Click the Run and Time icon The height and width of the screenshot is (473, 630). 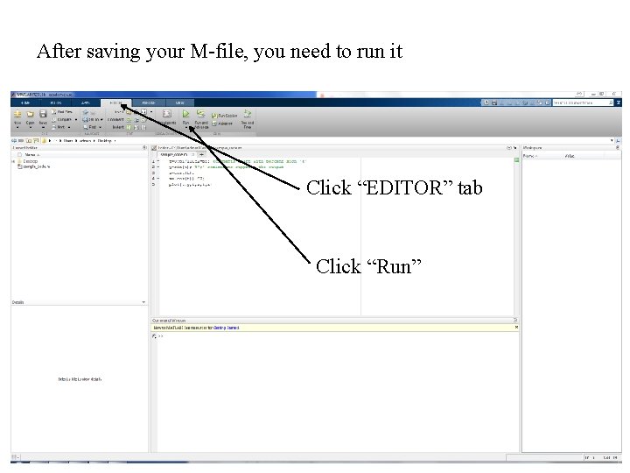click(x=247, y=113)
